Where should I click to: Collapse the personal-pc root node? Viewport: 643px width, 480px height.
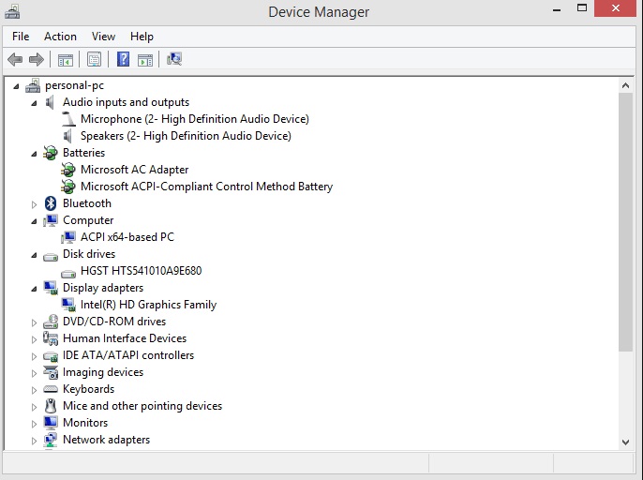point(16,86)
